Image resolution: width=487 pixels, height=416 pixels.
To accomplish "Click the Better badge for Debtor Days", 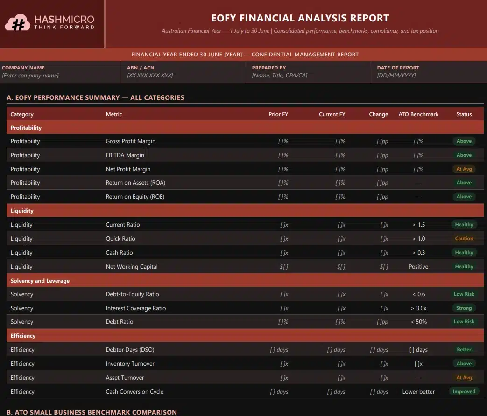I will pos(464,350).
